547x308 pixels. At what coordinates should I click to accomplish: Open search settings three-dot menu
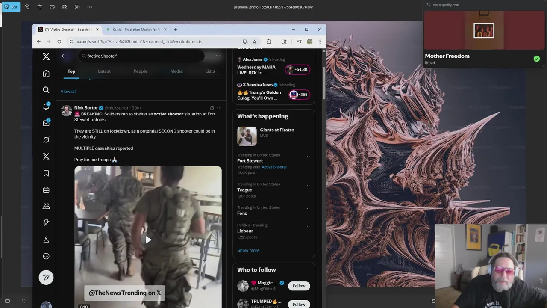tap(218, 56)
